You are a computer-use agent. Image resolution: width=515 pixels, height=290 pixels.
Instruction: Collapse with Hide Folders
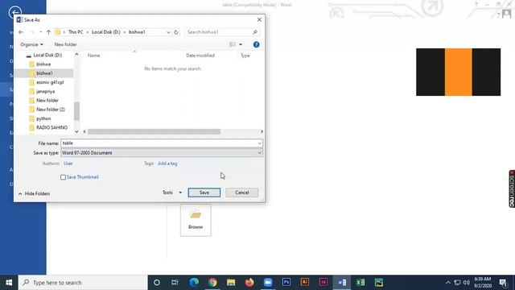(34, 193)
